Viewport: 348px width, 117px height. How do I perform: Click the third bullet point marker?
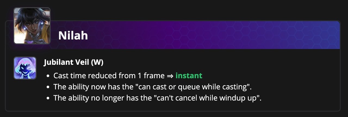48,98
